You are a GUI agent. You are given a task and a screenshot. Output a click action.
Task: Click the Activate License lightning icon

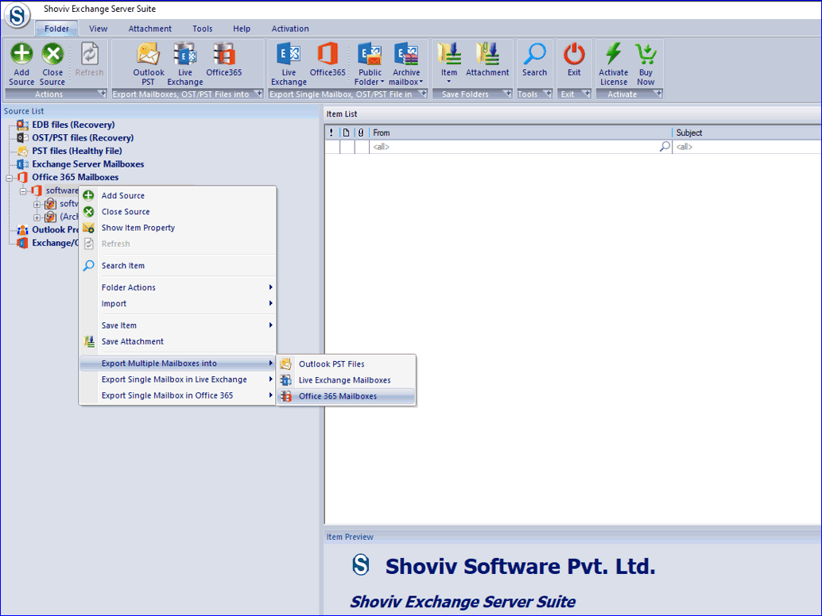[x=614, y=54]
